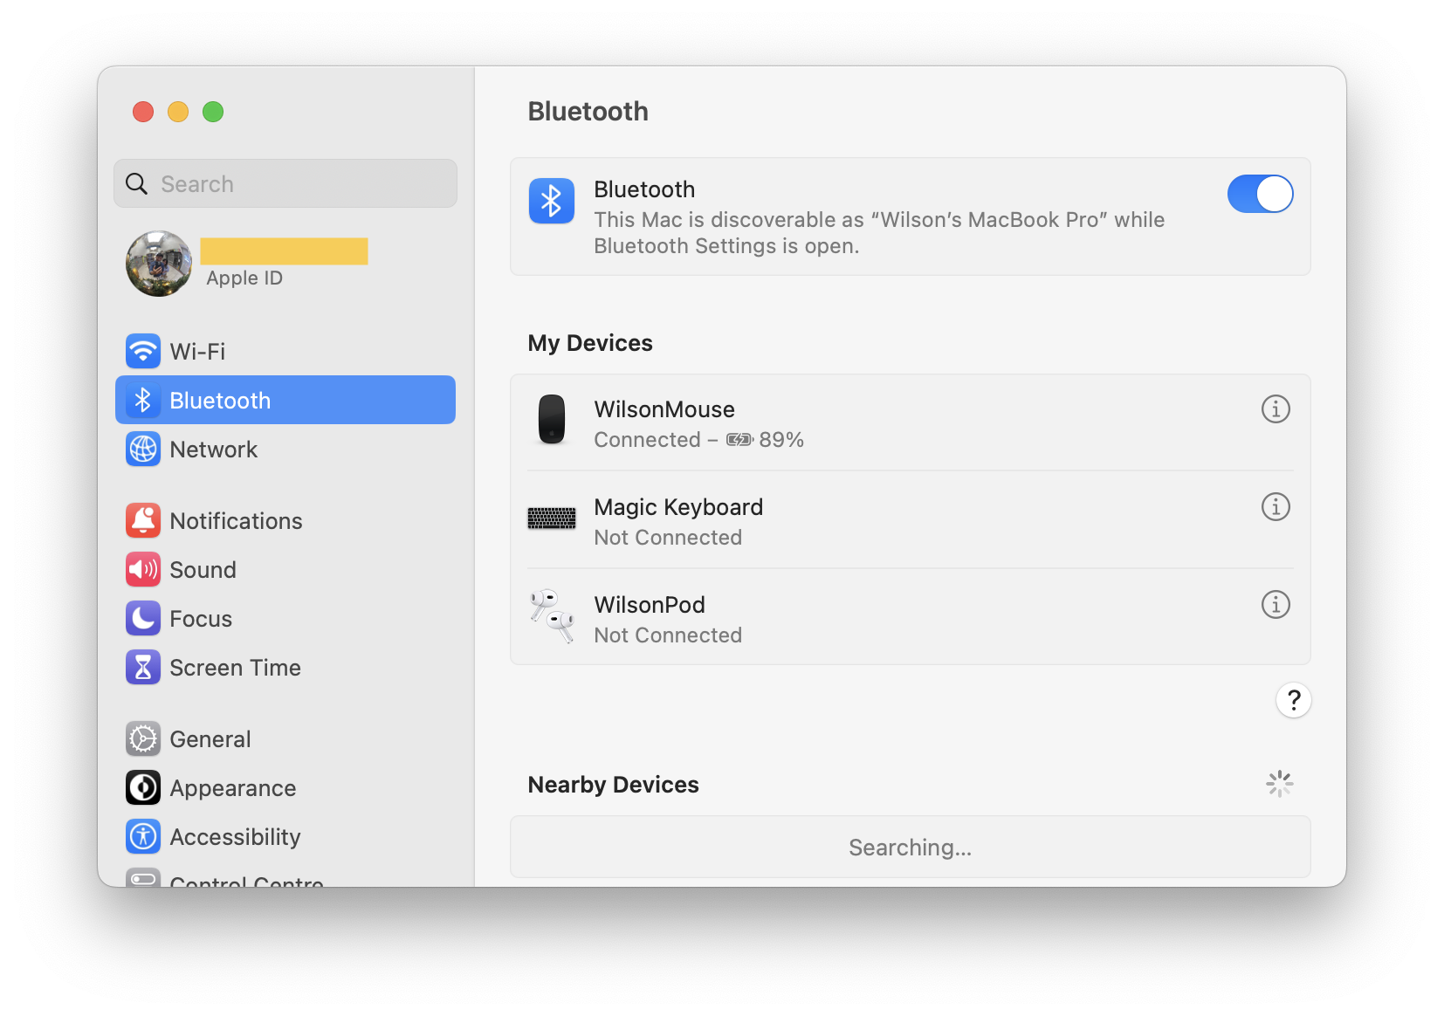Viewport: 1444px width, 1016px height.
Task: Open info for WilsonPod
Action: (1276, 604)
